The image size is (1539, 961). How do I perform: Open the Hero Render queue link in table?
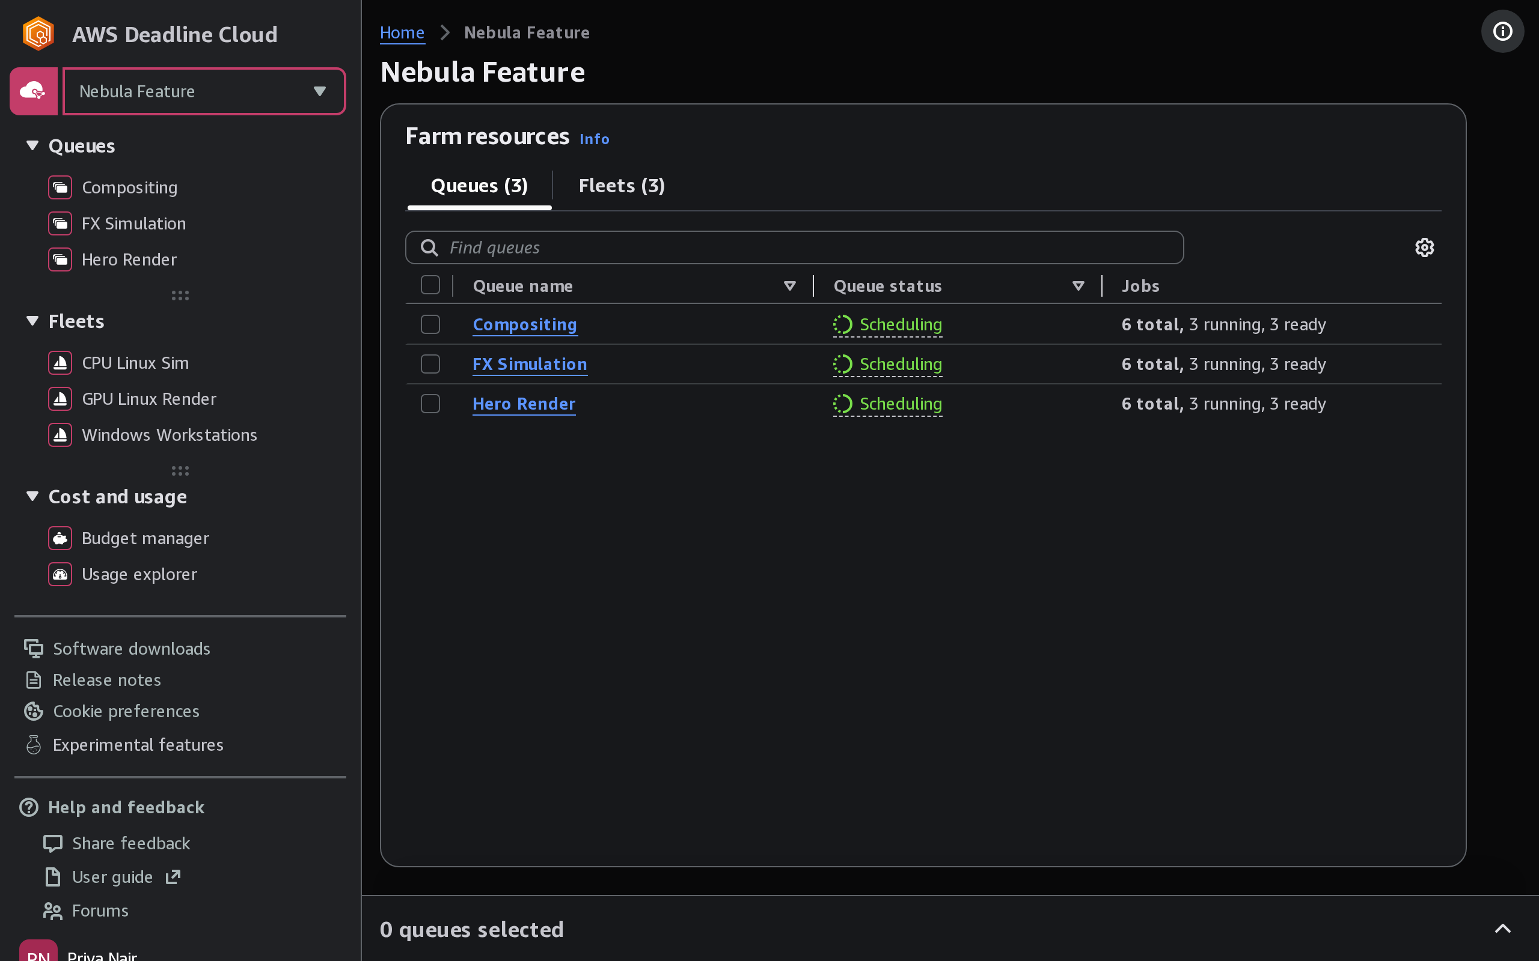pos(524,404)
